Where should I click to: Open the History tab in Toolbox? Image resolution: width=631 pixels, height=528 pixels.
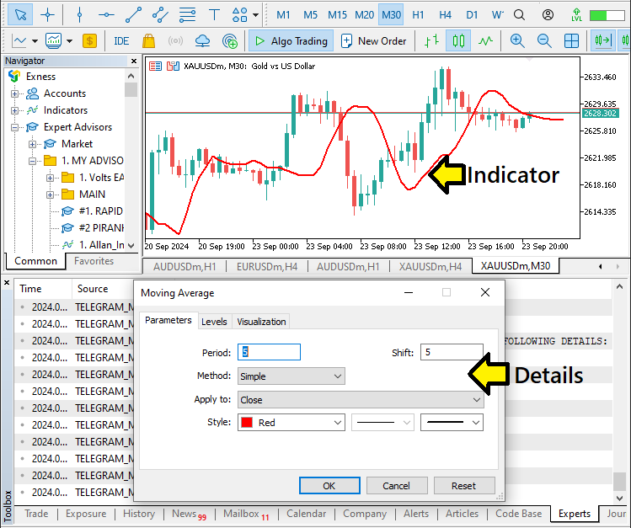139,514
